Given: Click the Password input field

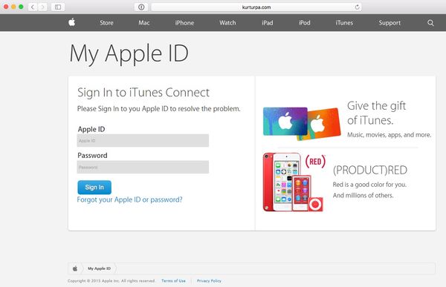Looking at the screenshot, I should [x=143, y=167].
